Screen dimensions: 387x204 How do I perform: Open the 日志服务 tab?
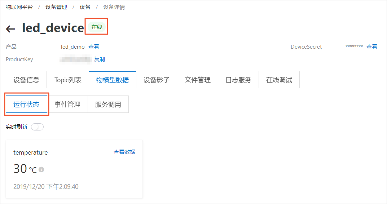238,80
